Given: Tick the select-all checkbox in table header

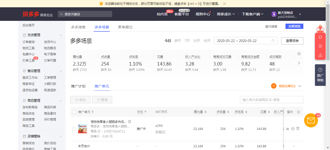Looking at the screenshot, I should coord(74,112).
